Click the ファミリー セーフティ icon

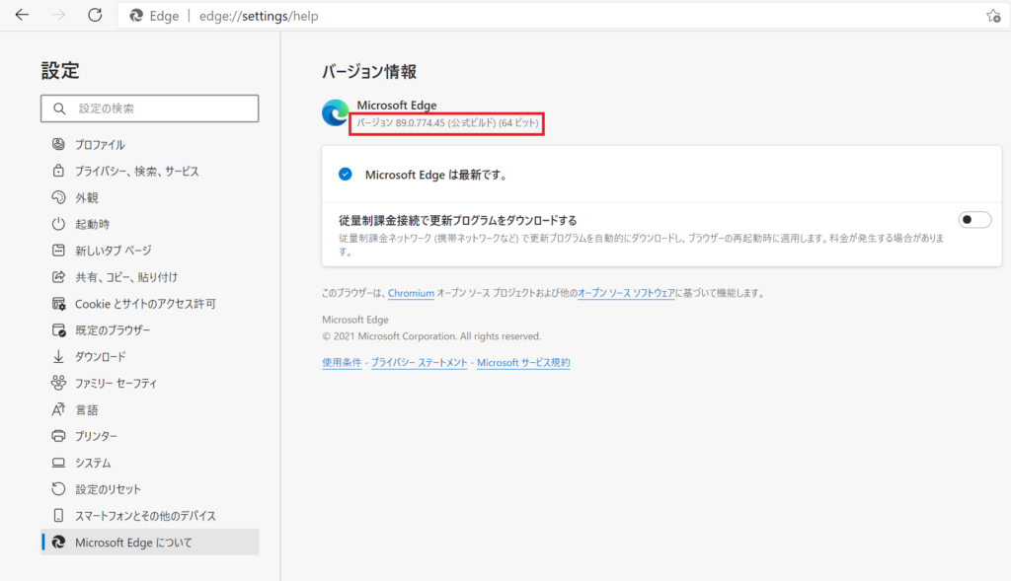(58, 383)
